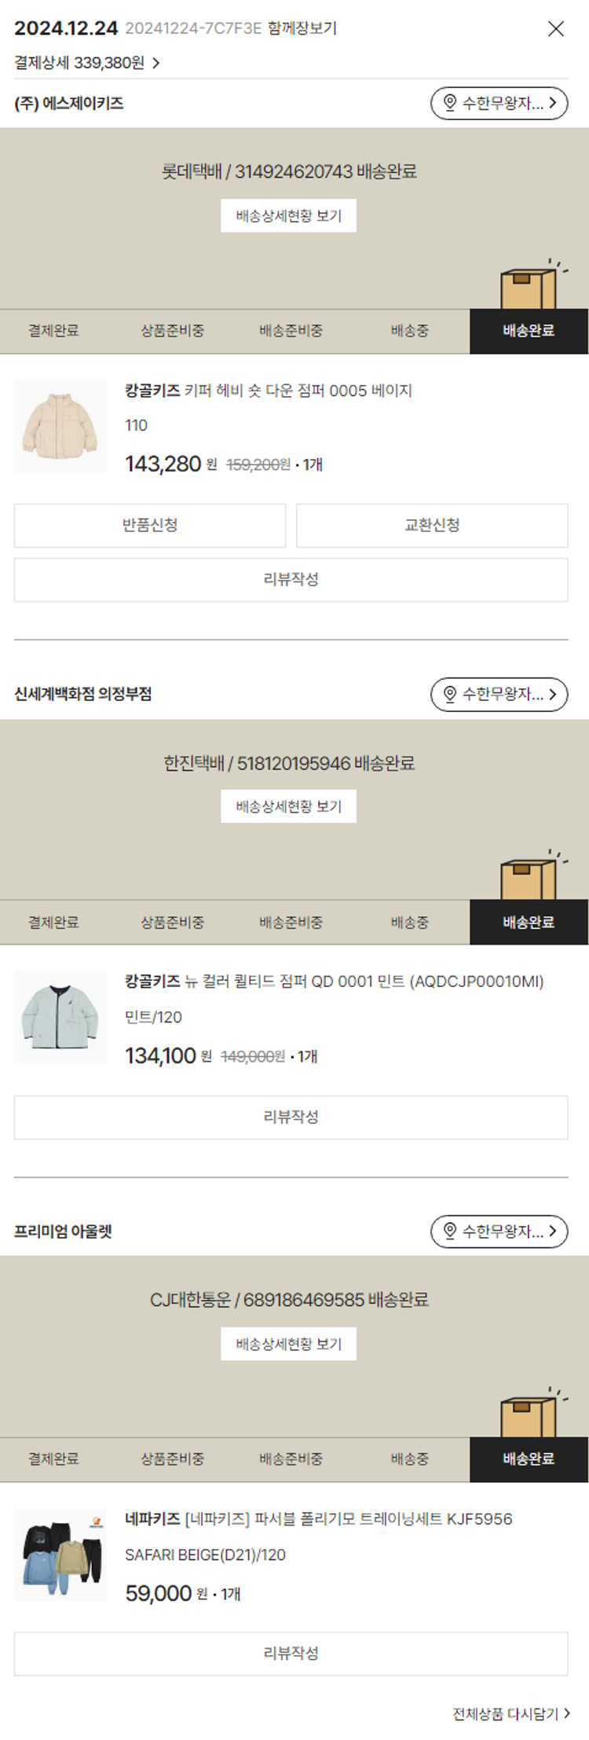Open 함께장보기 link in header
This screenshot has width=589, height=1740.
[302, 28]
